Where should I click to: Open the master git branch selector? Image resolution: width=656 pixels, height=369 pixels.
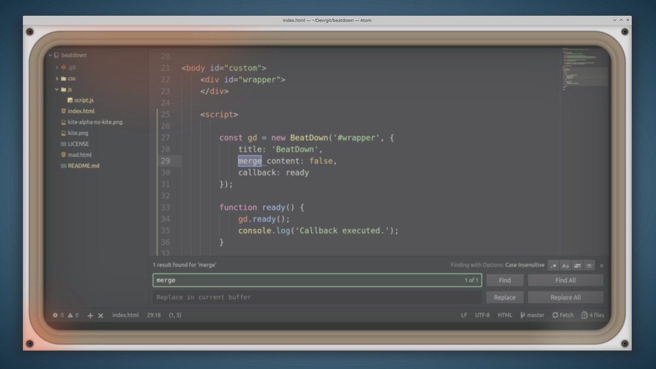pyautogui.click(x=532, y=315)
